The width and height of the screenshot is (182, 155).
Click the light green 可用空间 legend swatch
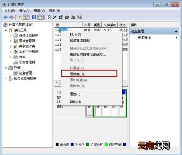tap(106, 144)
